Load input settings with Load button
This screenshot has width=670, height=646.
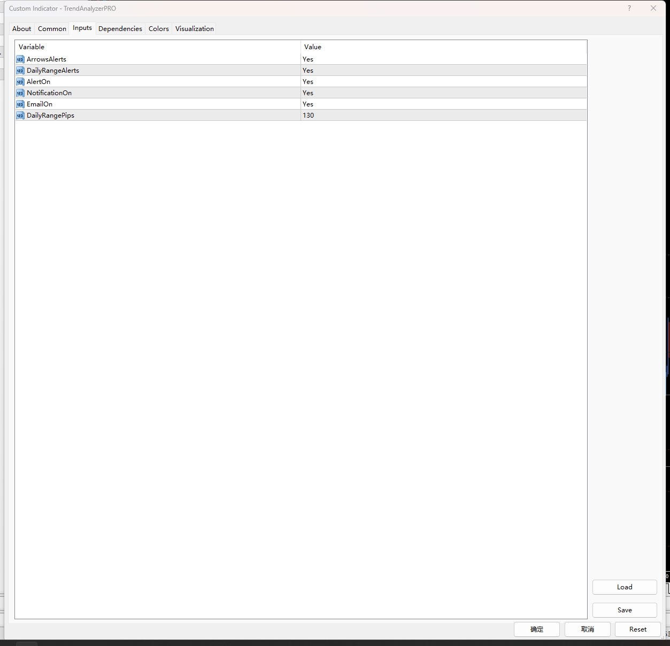pos(625,587)
